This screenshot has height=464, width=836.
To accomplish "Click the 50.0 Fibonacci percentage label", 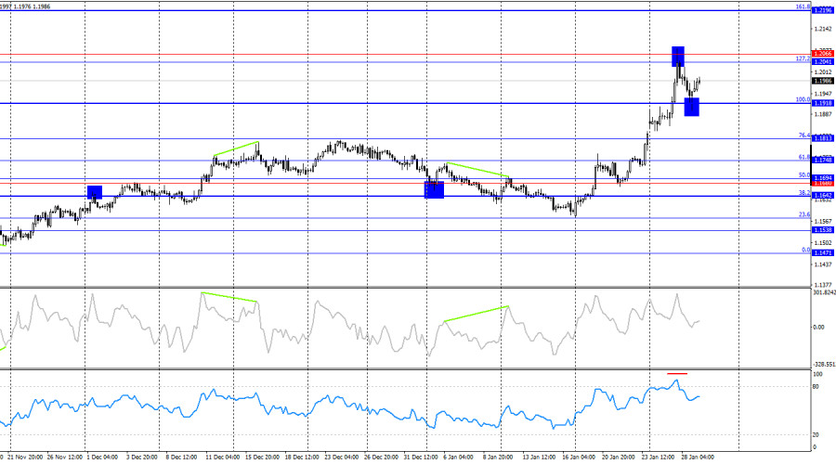I will pos(804,174).
